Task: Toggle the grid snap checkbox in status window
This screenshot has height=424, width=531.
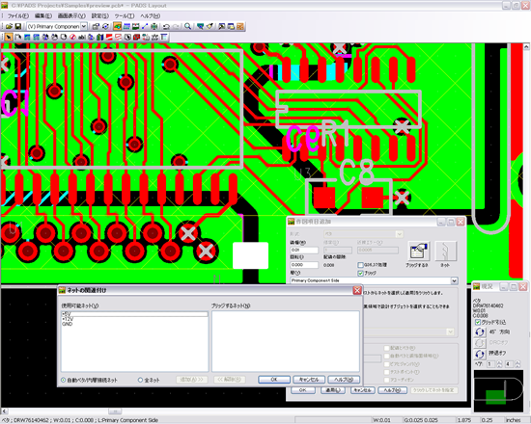Action: 478,322
